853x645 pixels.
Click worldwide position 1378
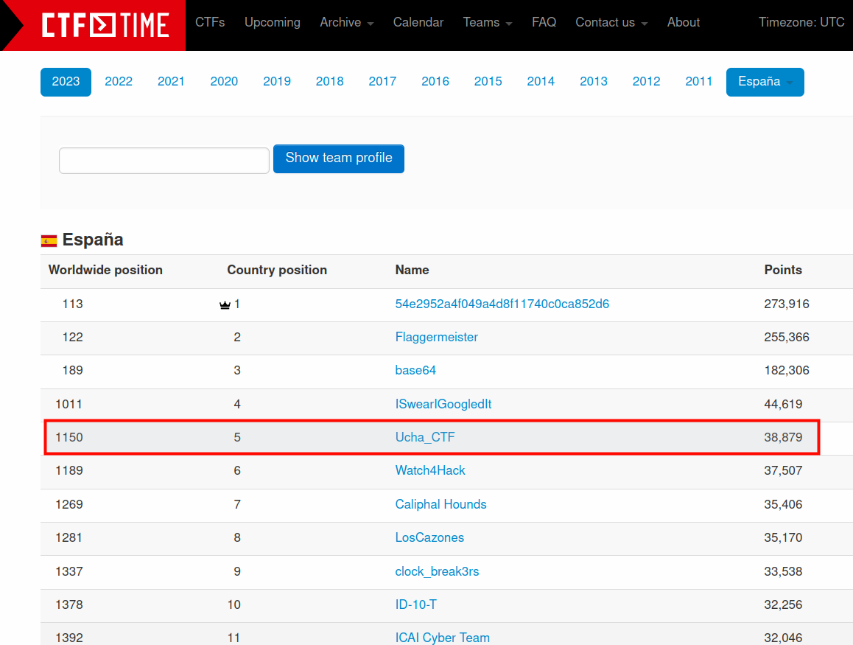click(69, 604)
